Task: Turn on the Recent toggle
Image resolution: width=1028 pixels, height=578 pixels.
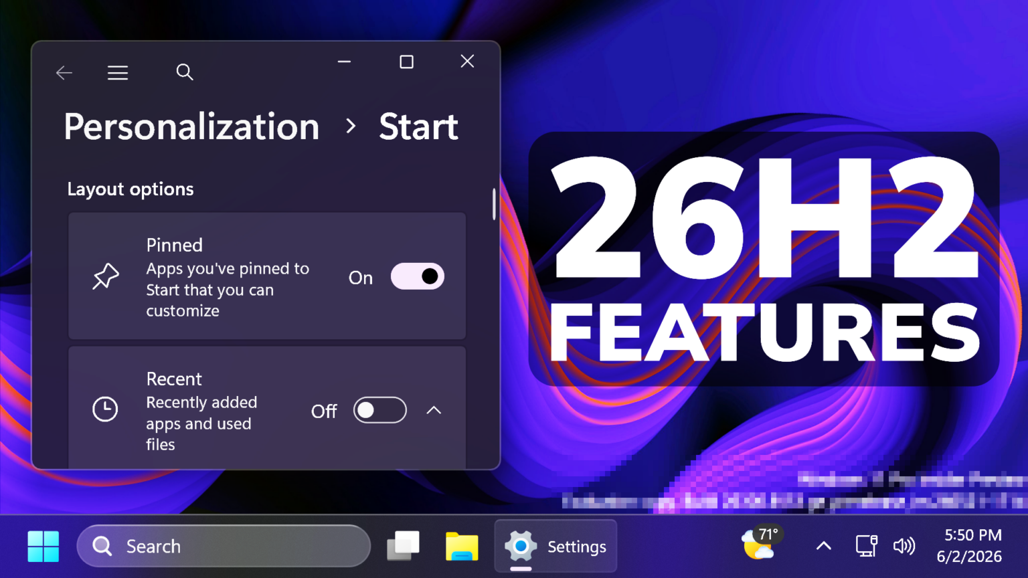Action: [380, 410]
